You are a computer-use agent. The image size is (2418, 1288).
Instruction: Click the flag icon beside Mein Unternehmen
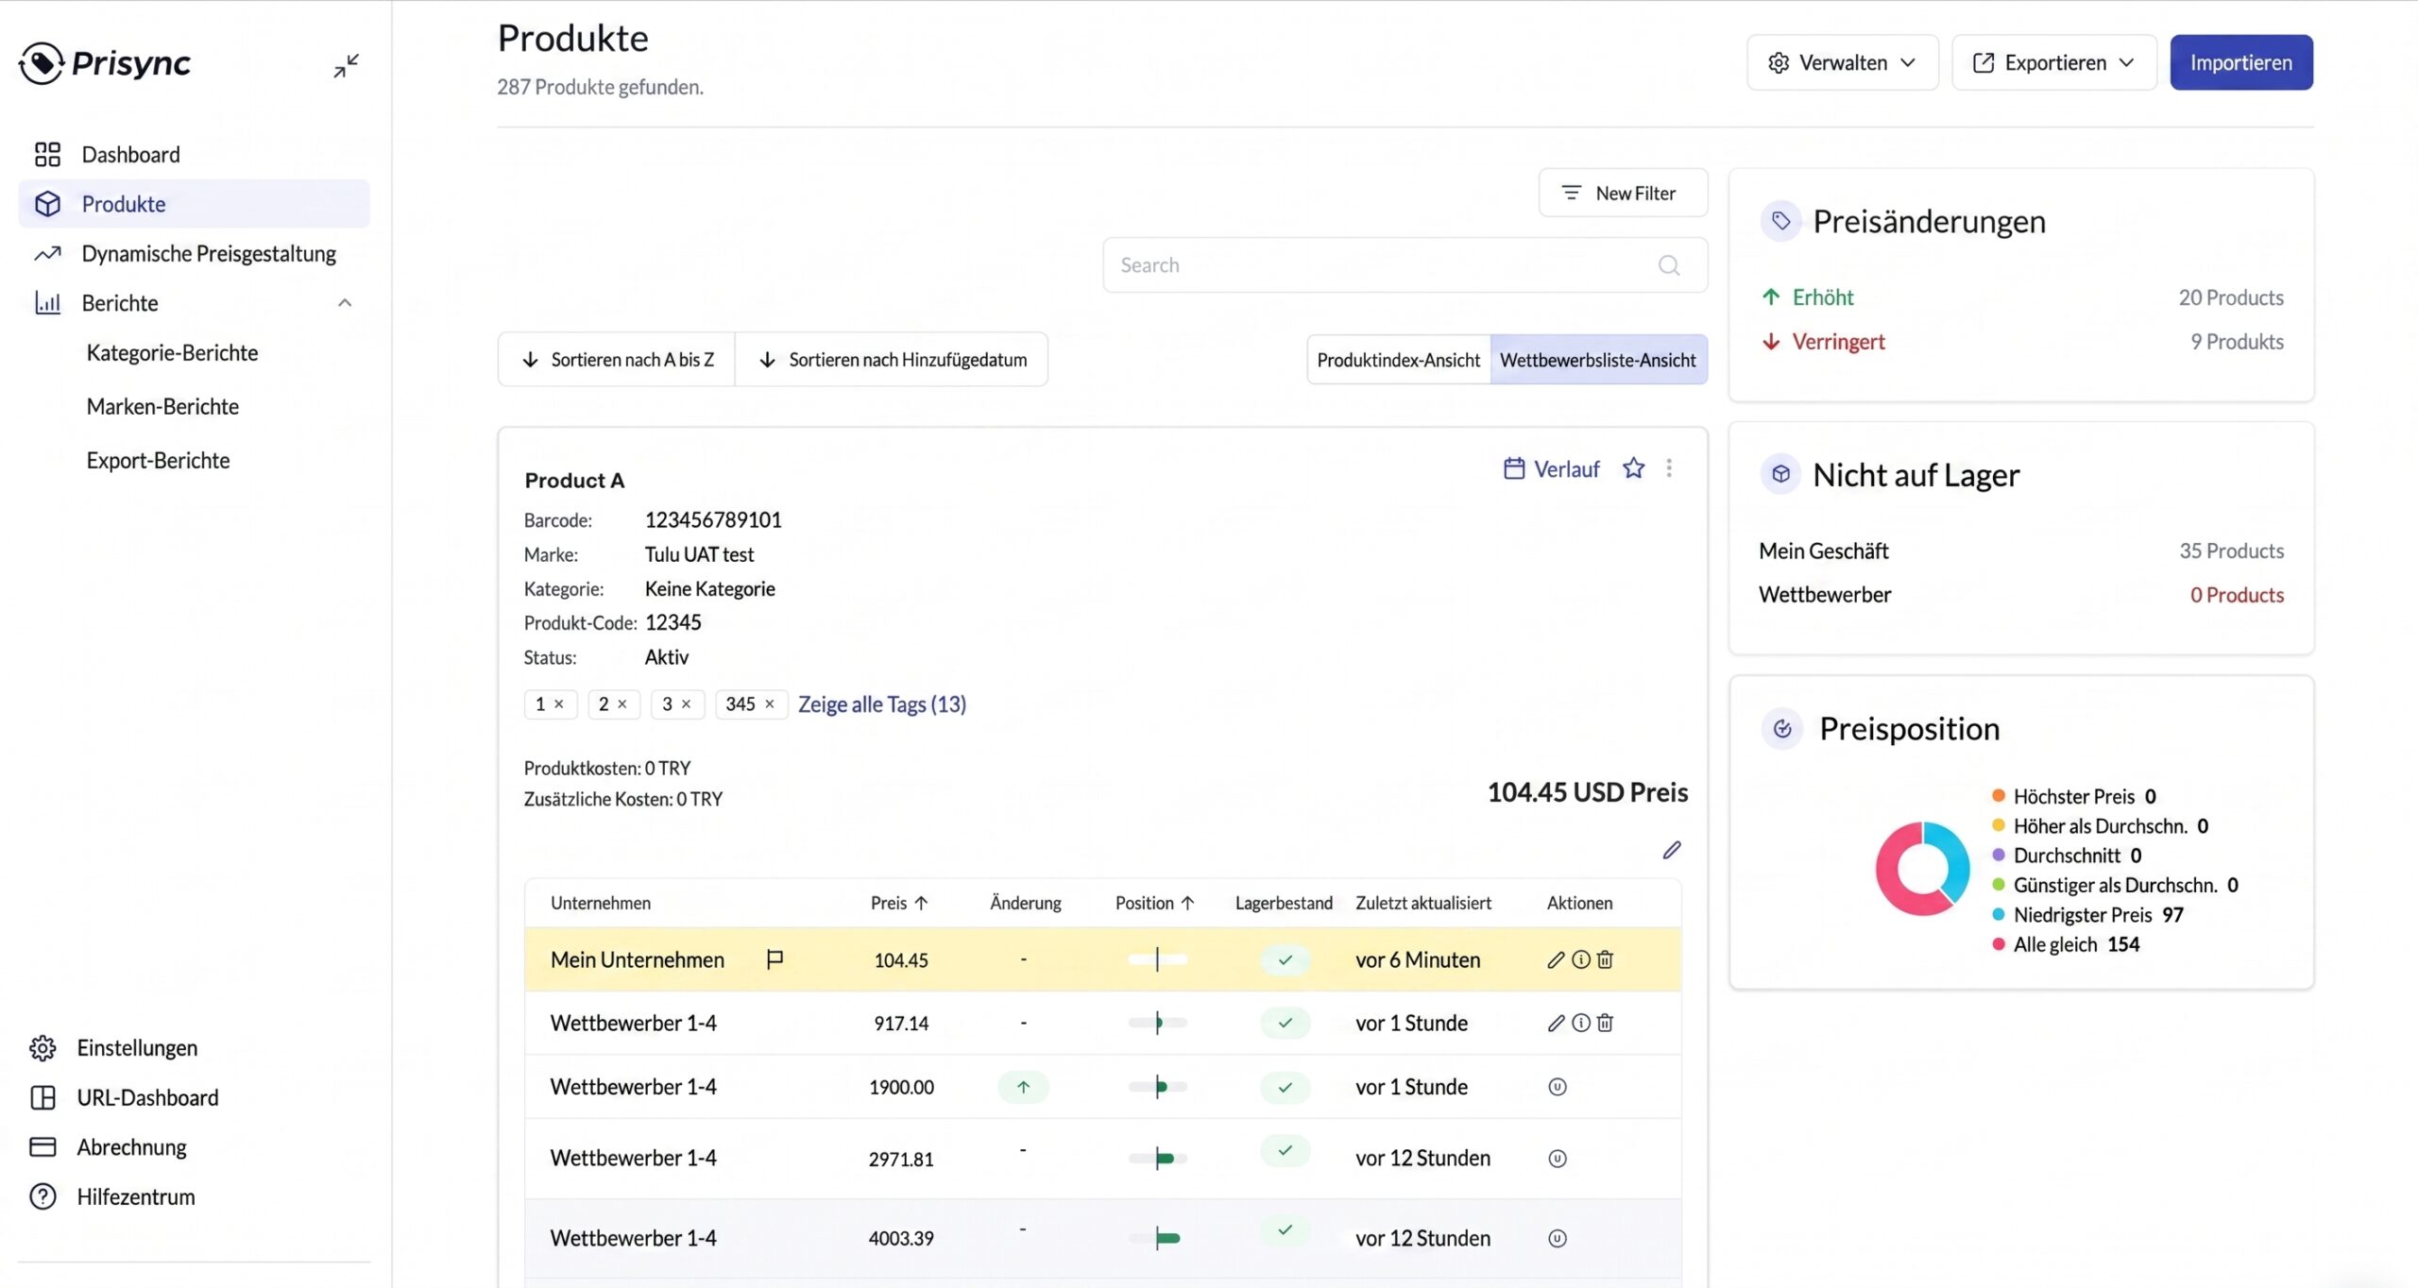775,959
